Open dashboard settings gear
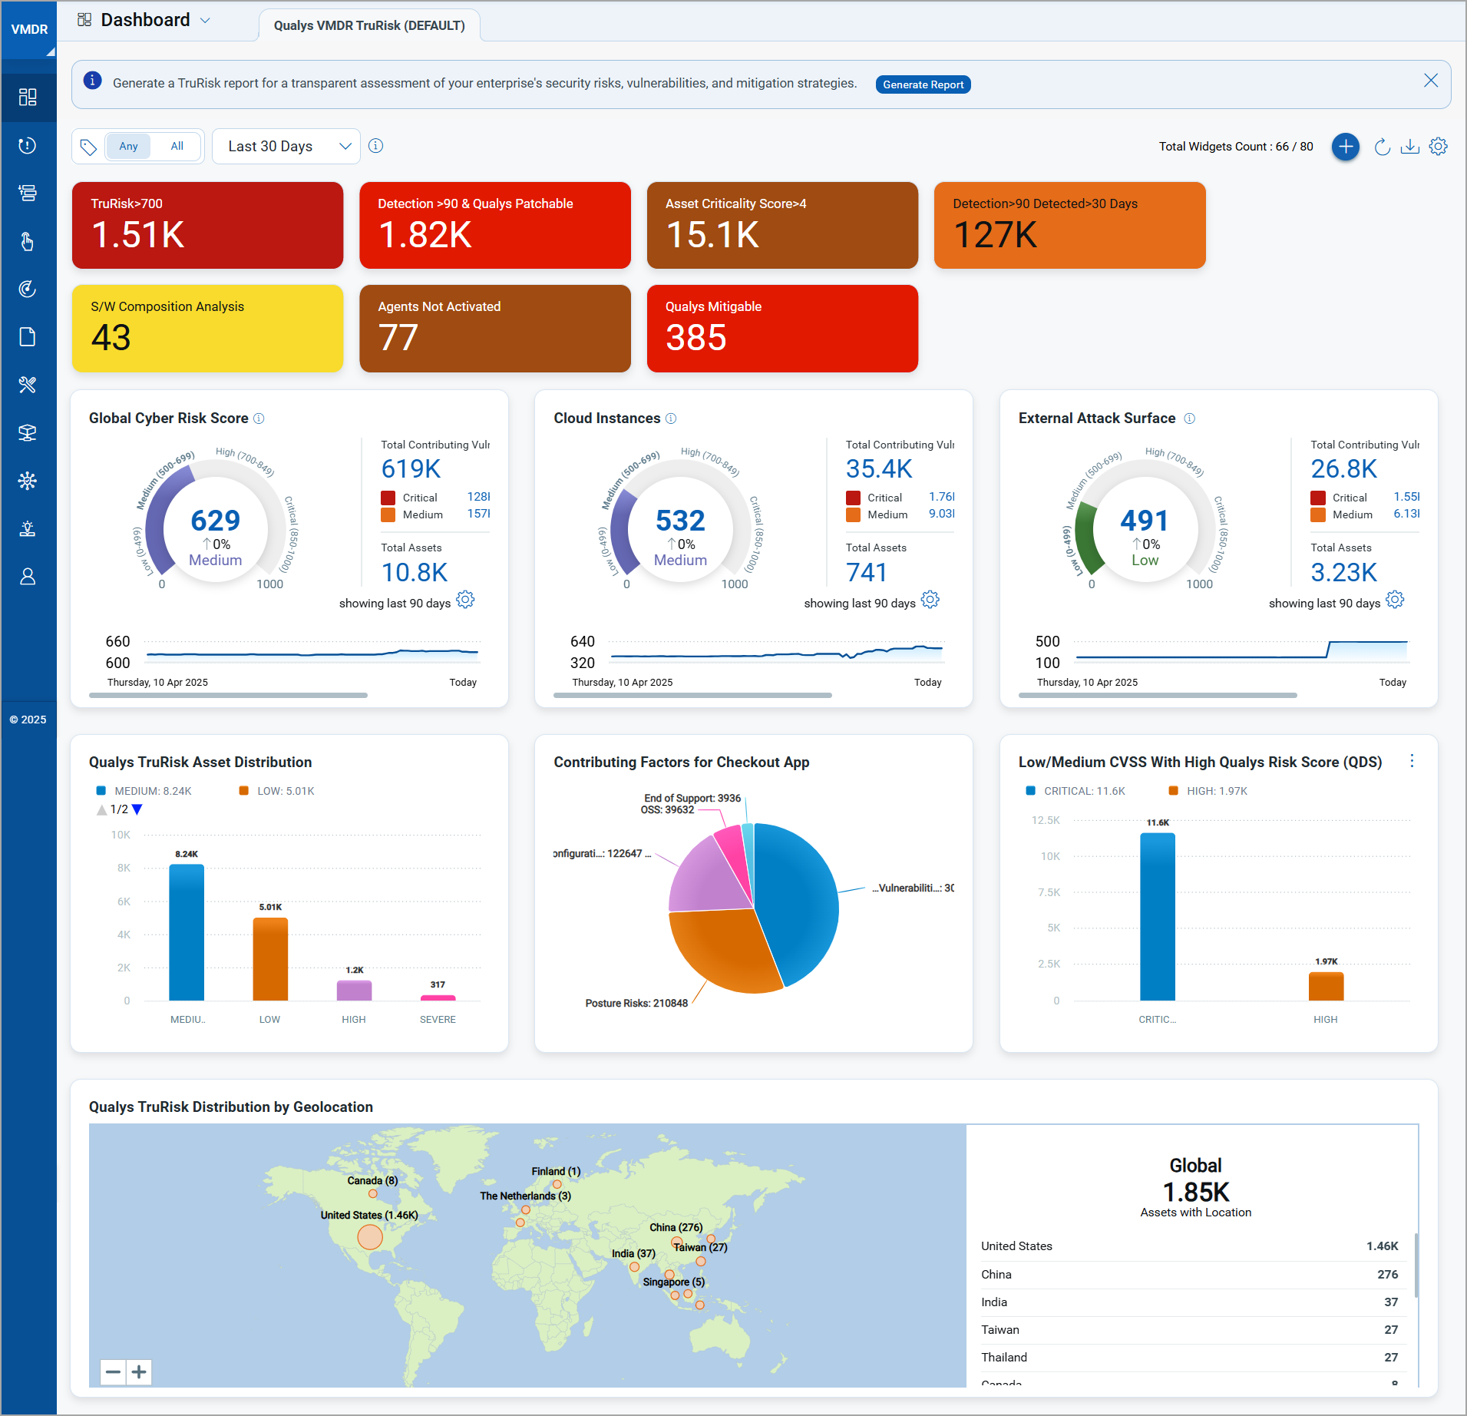 (1438, 147)
